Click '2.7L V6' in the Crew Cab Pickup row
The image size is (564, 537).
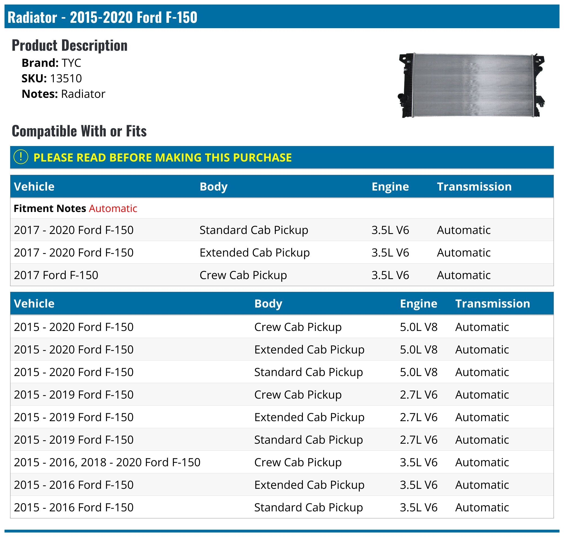418,395
